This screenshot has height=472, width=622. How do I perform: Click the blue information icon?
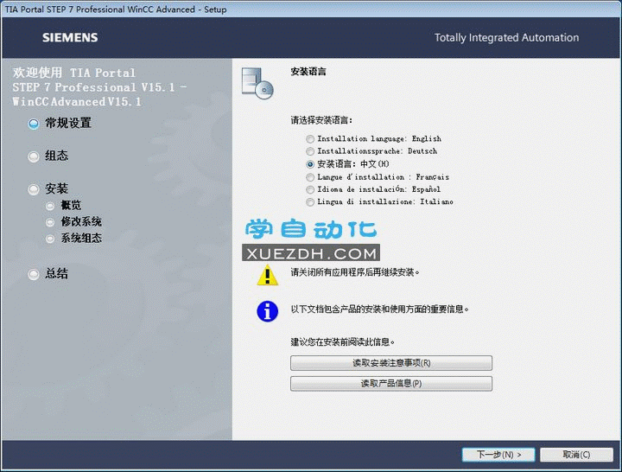[267, 311]
